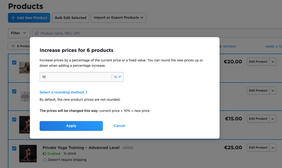
Task: Expand arrow next to €20.00 Edit Product
Action: tap(273, 62)
